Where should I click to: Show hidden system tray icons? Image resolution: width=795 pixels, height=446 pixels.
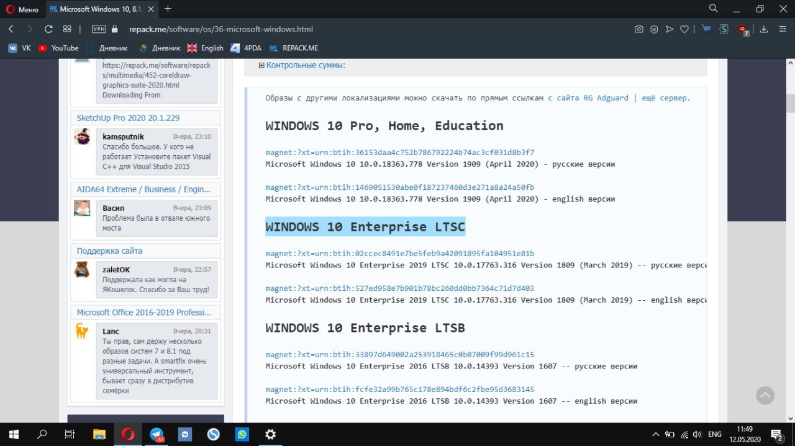click(x=655, y=434)
